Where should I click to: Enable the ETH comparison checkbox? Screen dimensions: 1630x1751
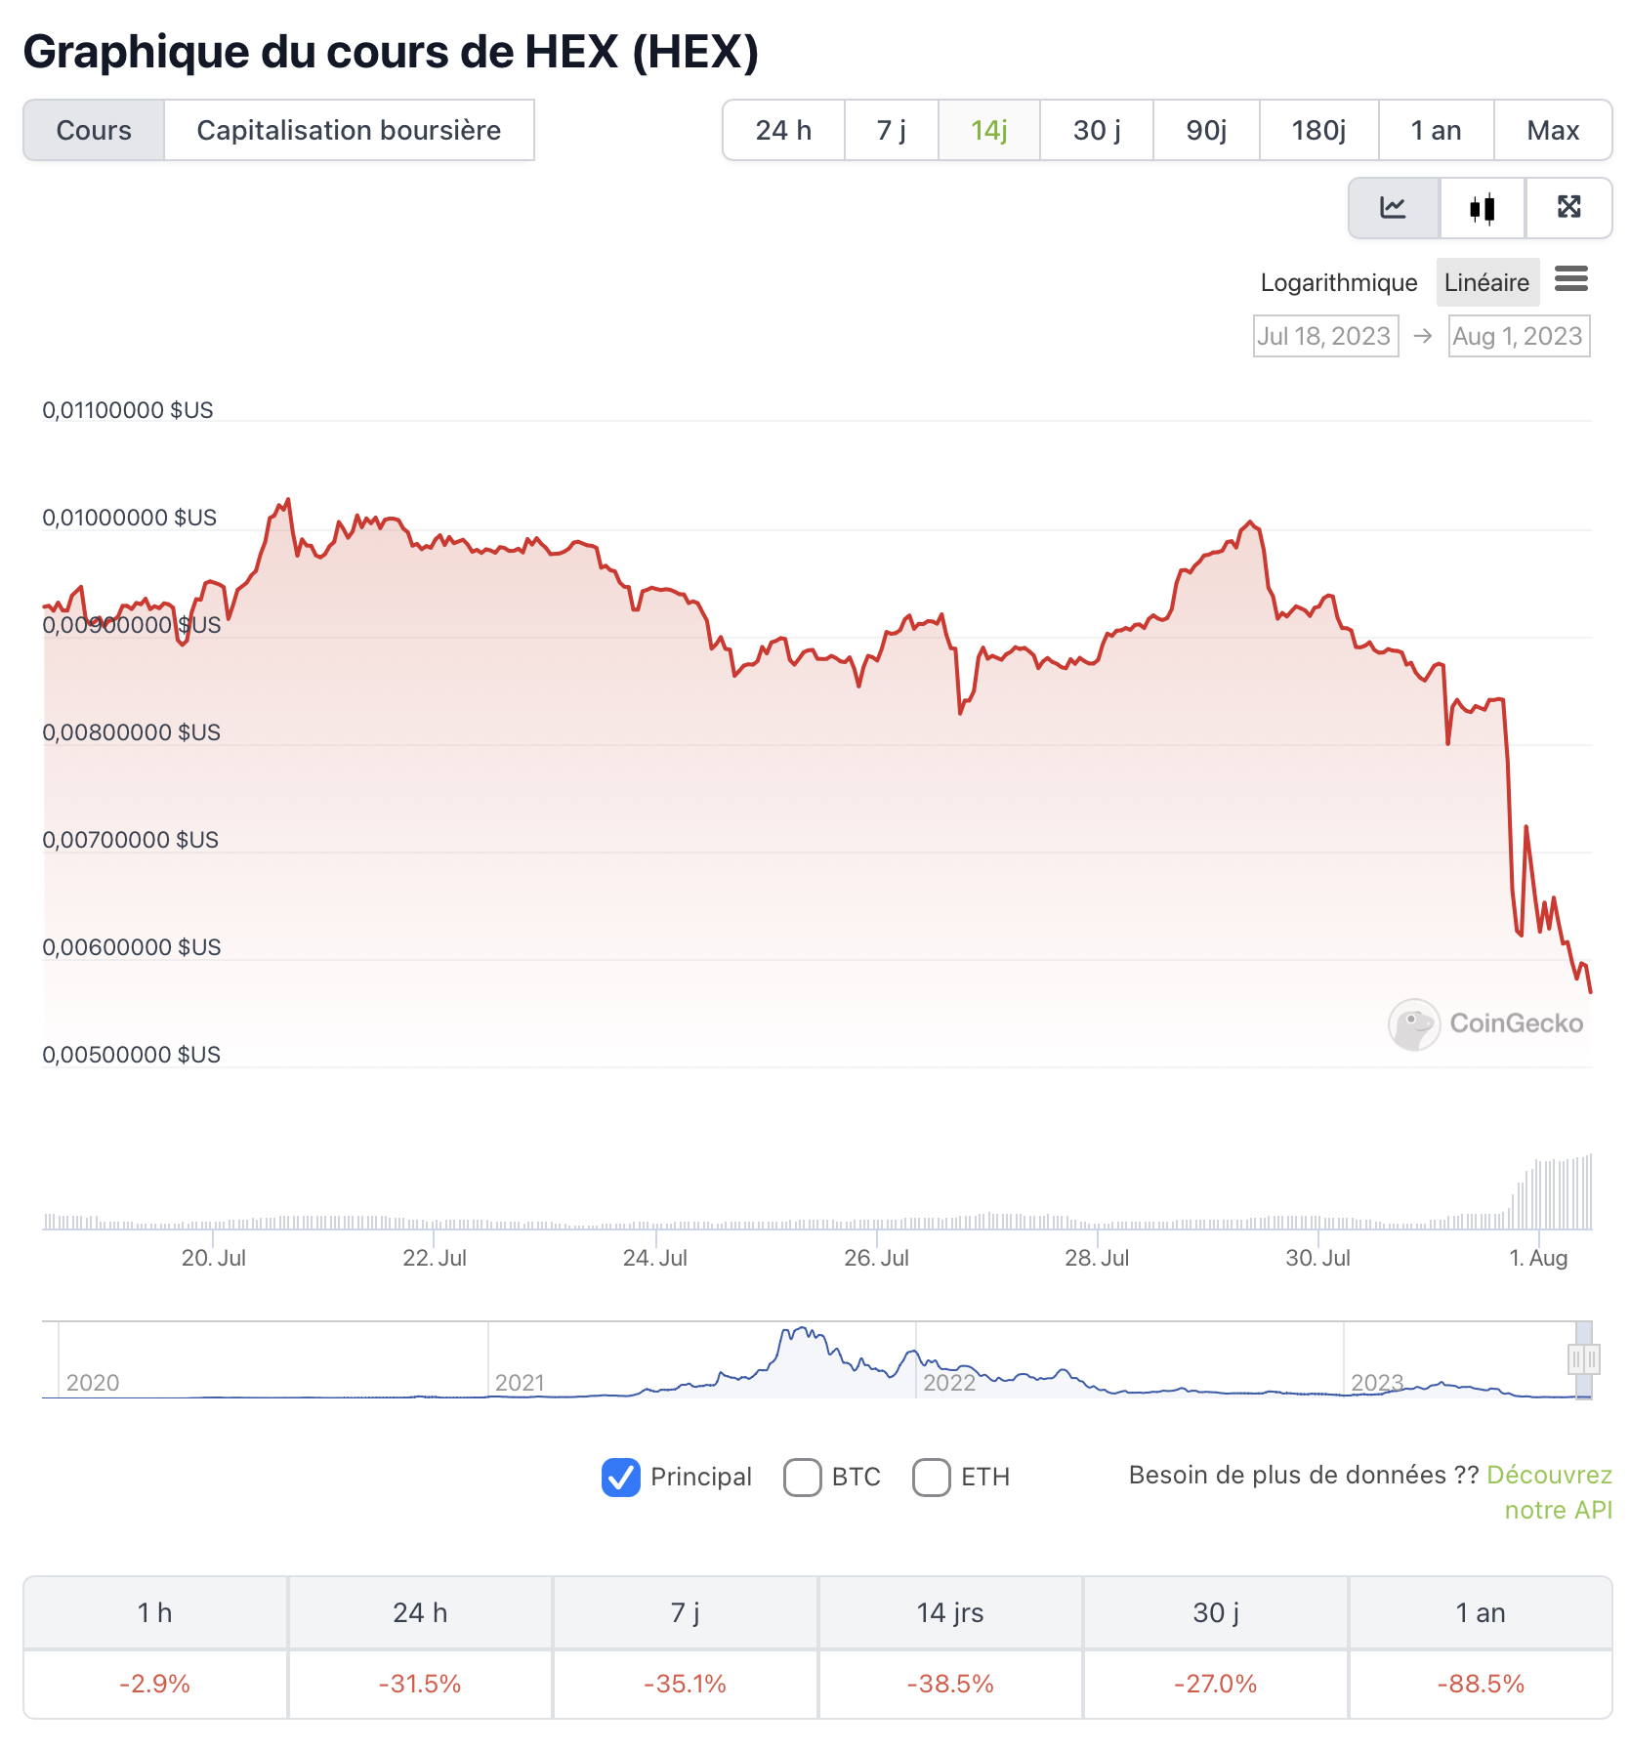(x=931, y=1477)
